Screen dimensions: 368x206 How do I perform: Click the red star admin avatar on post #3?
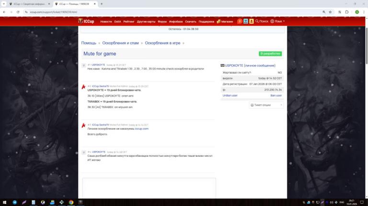tap(83, 126)
